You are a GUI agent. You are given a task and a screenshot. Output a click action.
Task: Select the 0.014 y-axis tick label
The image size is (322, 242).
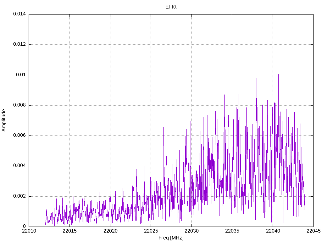tap(19, 14)
